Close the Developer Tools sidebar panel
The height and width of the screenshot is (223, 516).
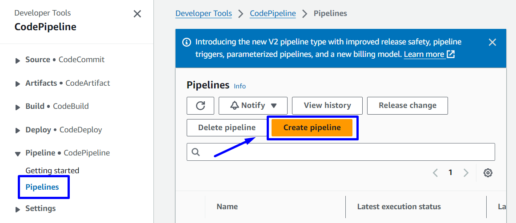(137, 14)
